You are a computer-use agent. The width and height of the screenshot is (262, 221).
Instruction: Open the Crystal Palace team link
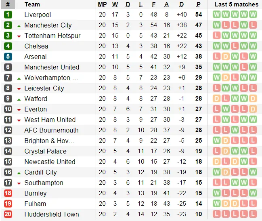(x=45, y=151)
